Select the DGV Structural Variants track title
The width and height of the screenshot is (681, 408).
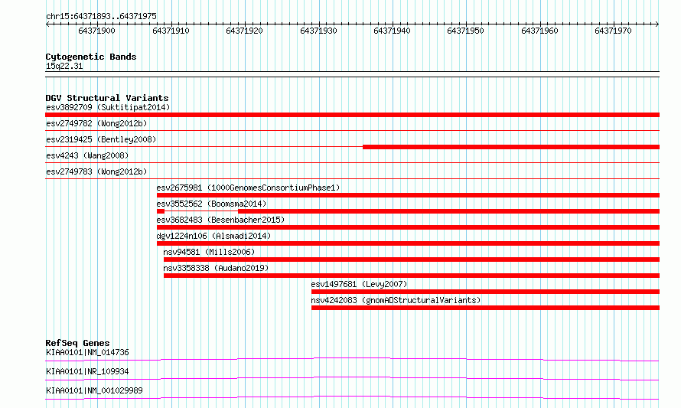pyautogui.click(x=107, y=98)
